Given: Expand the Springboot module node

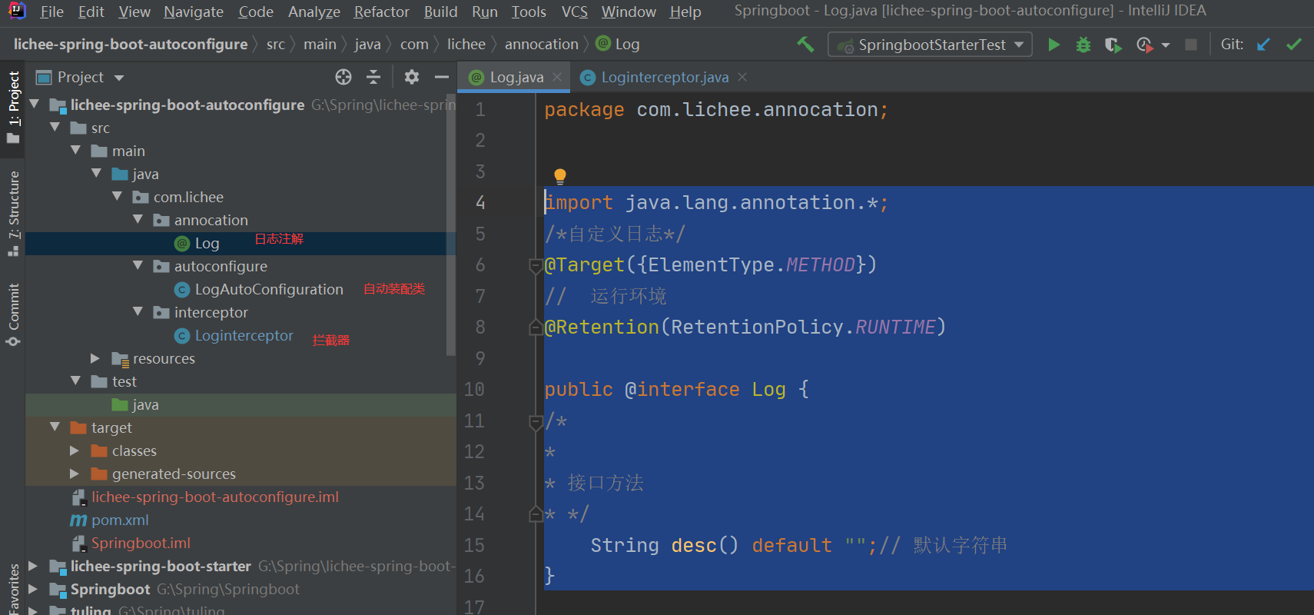Looking at the screenshot, I should point(33,589).
